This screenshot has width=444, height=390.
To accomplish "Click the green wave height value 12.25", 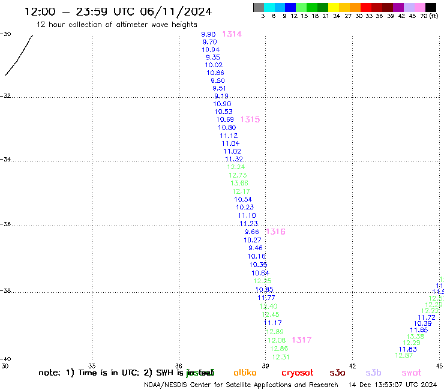I will tap(262, 281).
